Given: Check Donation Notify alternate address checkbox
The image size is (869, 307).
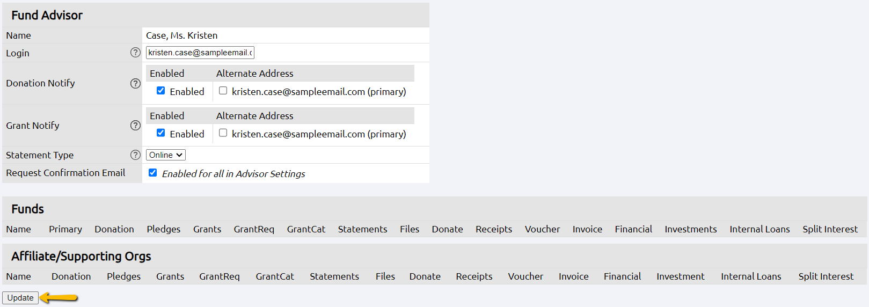Looking at the screenshot, I should [223, 91].
